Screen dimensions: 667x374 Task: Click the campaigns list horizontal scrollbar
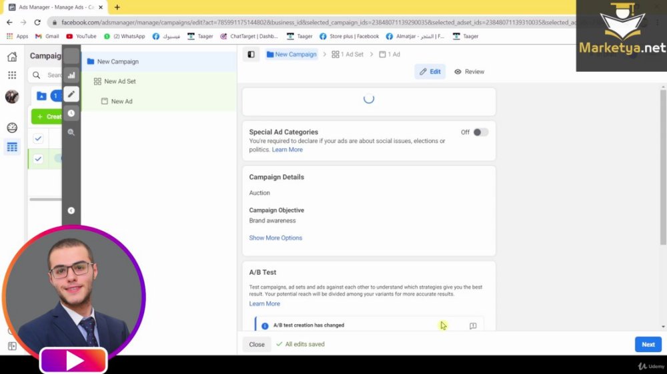pyautogui.click(x=45, y=199)
